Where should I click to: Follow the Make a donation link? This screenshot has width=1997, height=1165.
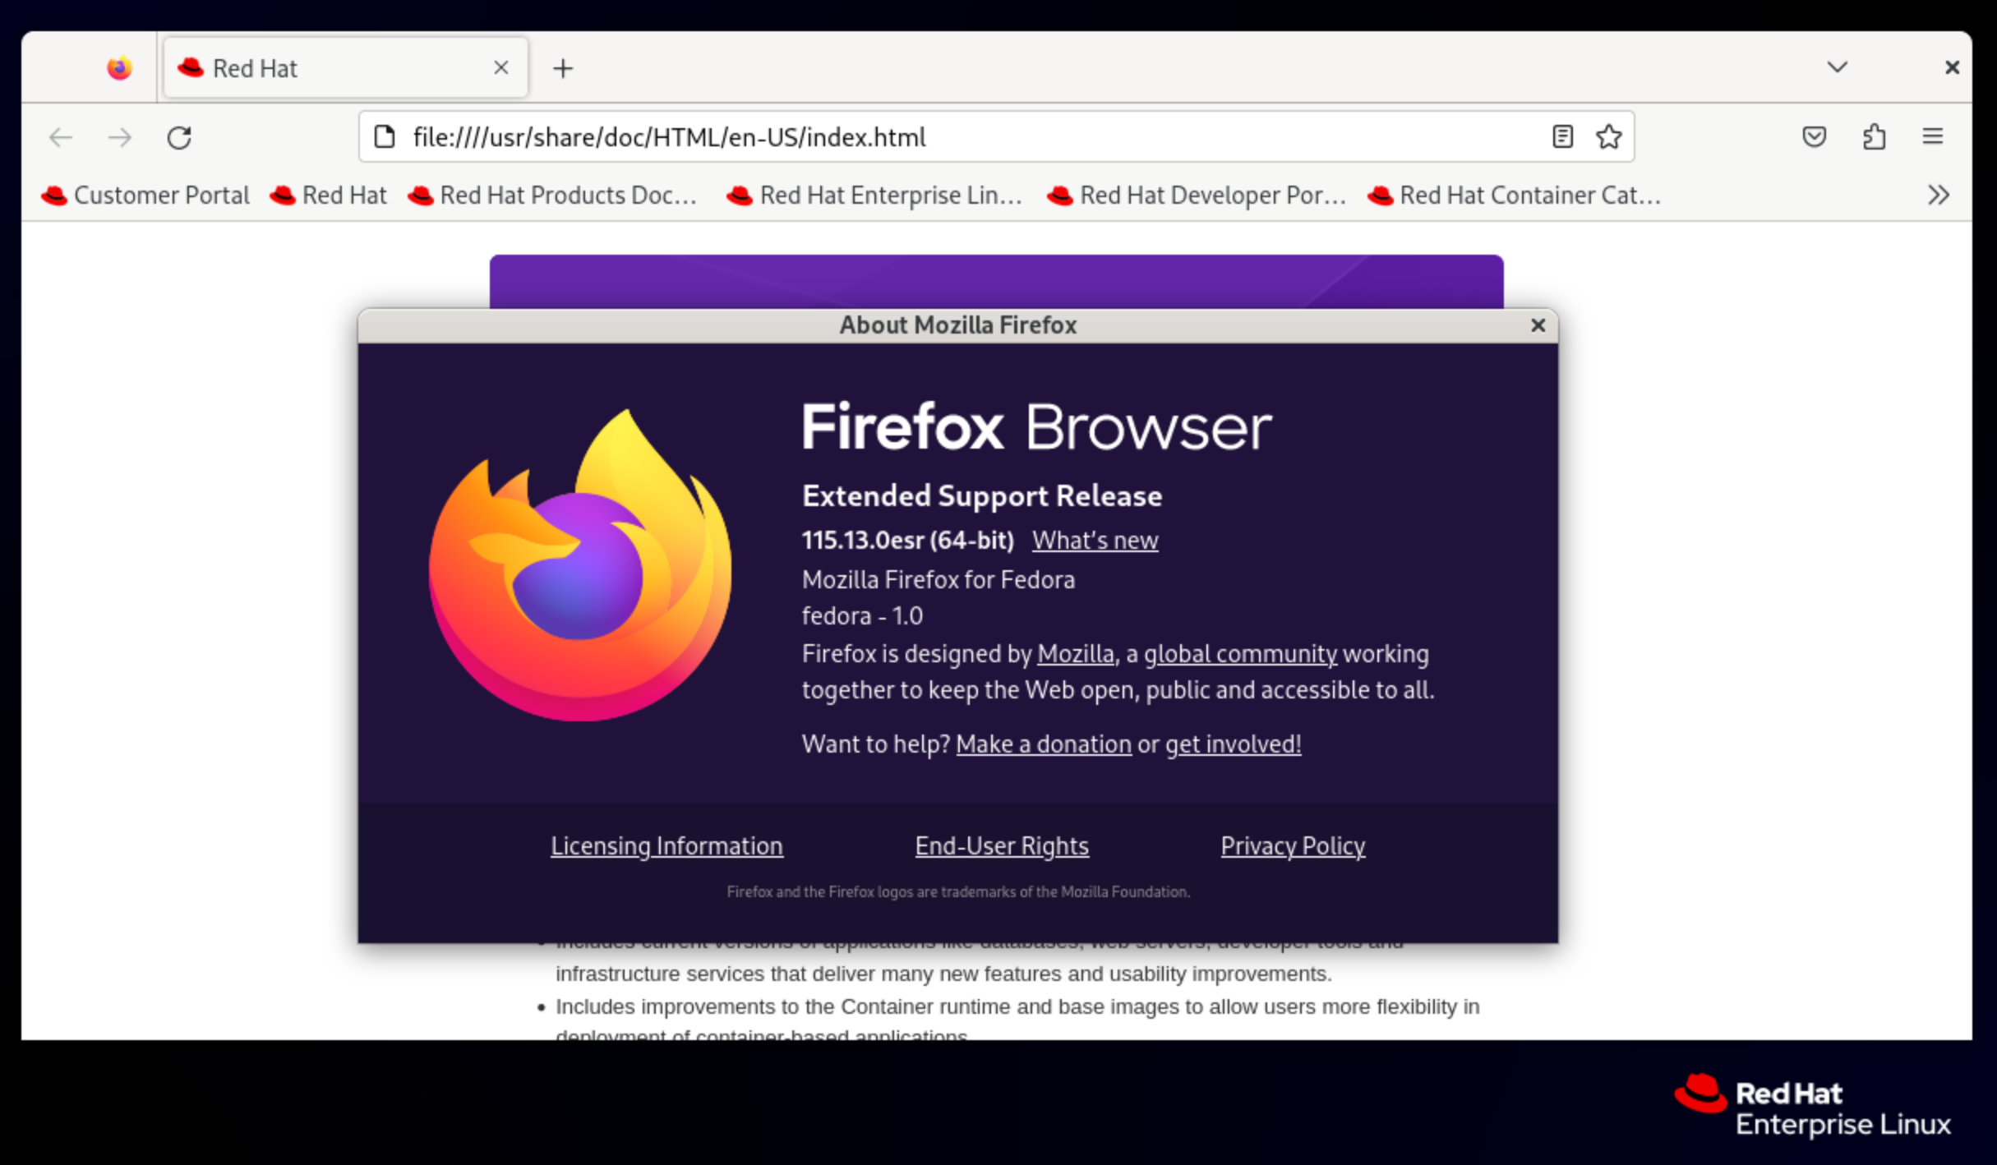click(1043, 744)
